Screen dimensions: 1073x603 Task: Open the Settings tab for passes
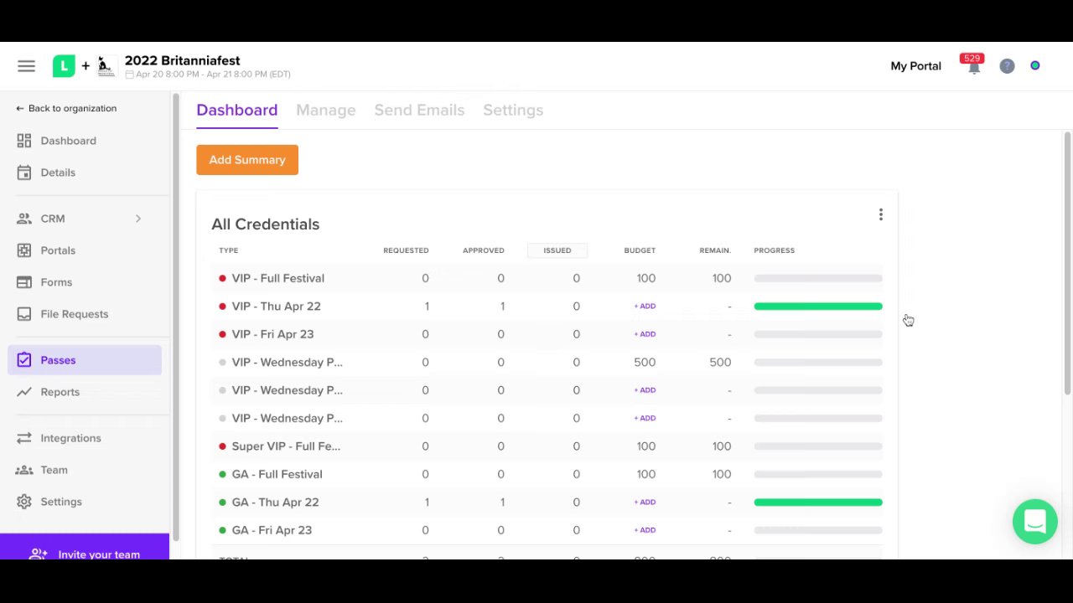[x=513, y=110]
